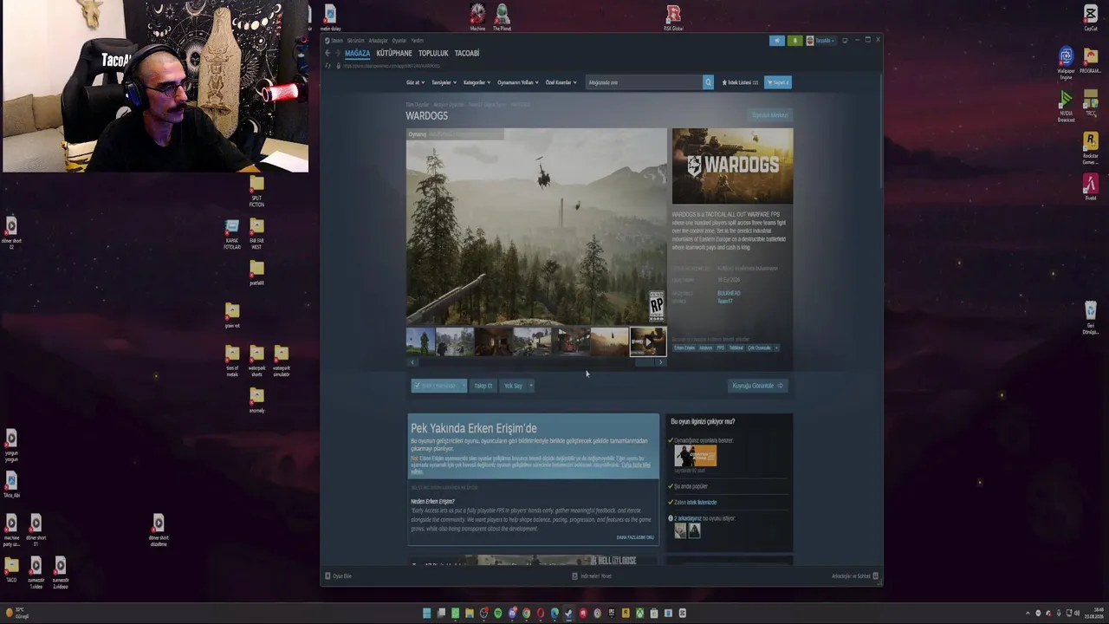This screenshot has width=1109, height=624.
Task: Click the similar game Counter-Strike capsule
Action: (696, 456)
